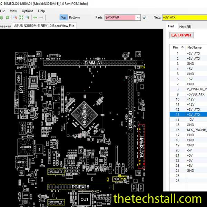The width and height of the screenshot is (207, 207).
Task: Click the red highlighted pin on EATXPWR
Action: click(144, 164)
